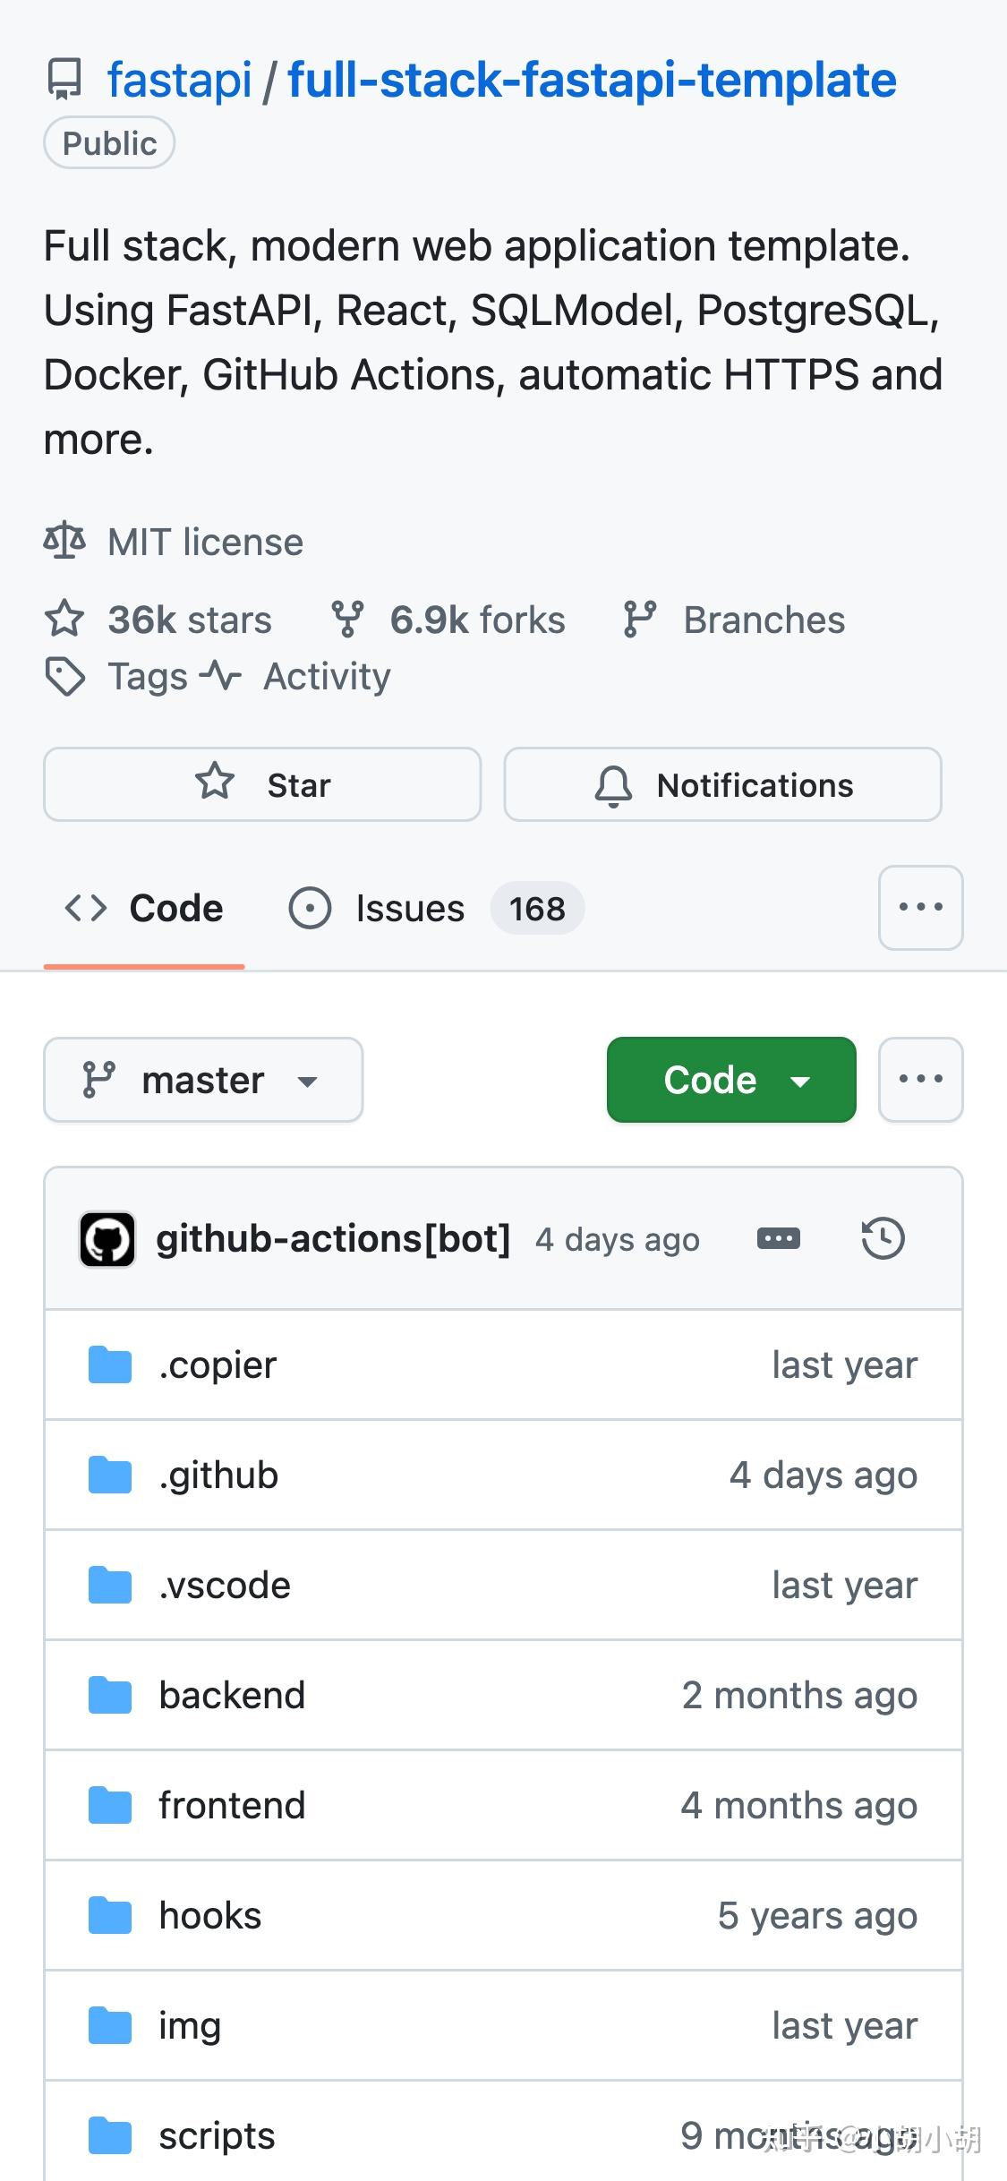1007x2181 pixels.
Task: Click the star icon next to 36k stars
Action: 64,620
